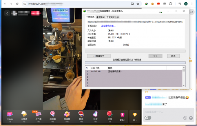Click the level 22 badge in chat

point(148,98)
